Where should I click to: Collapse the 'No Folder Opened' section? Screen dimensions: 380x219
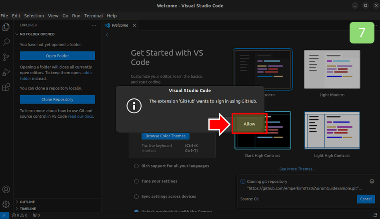coord(57,34)
